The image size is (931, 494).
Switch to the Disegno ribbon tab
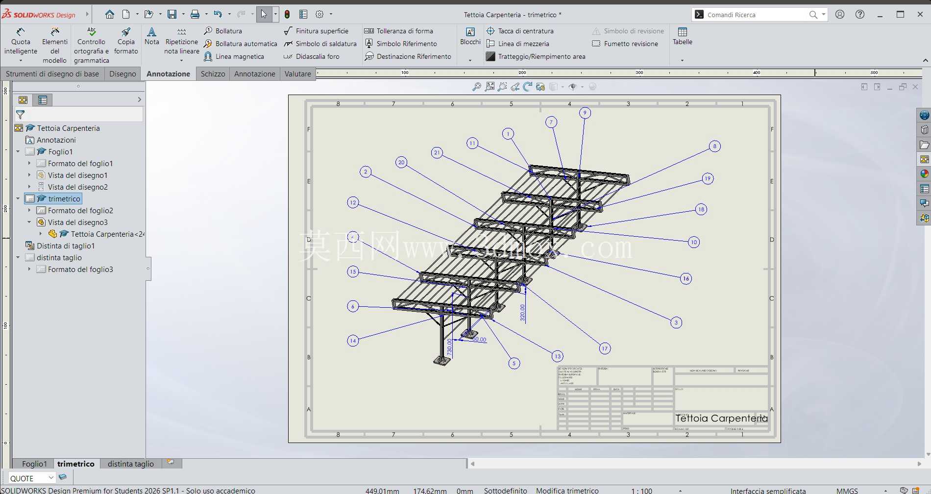click(x=122, y=74)
